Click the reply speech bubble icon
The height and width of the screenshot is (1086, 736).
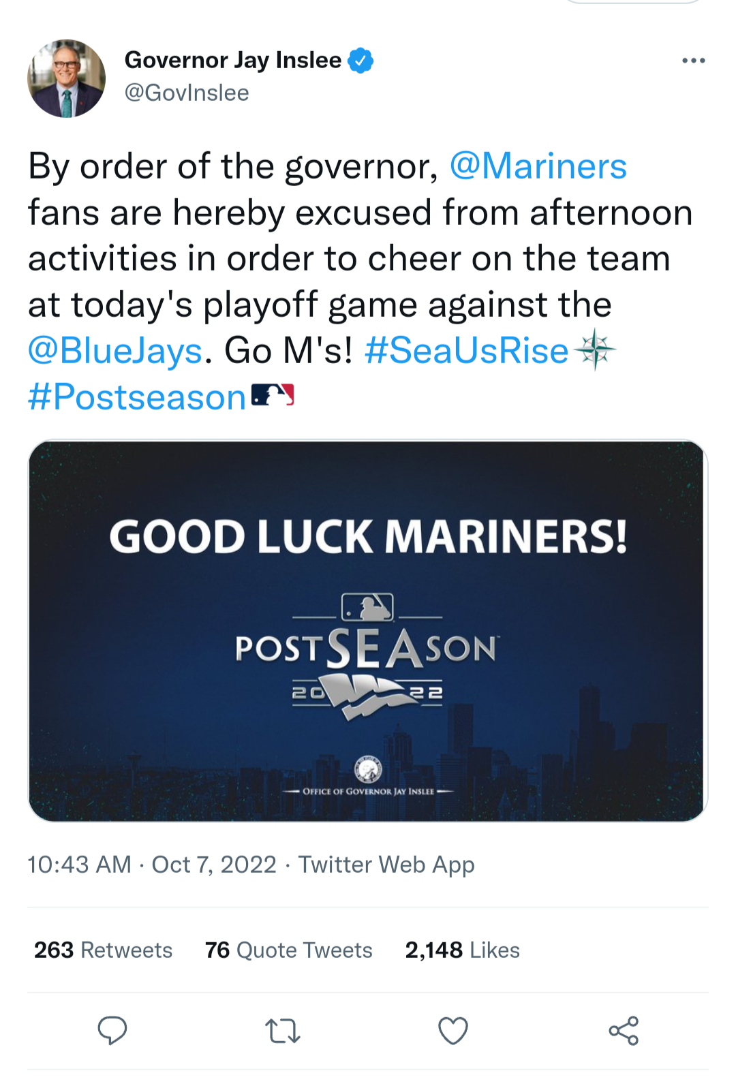click(112, 1030)
